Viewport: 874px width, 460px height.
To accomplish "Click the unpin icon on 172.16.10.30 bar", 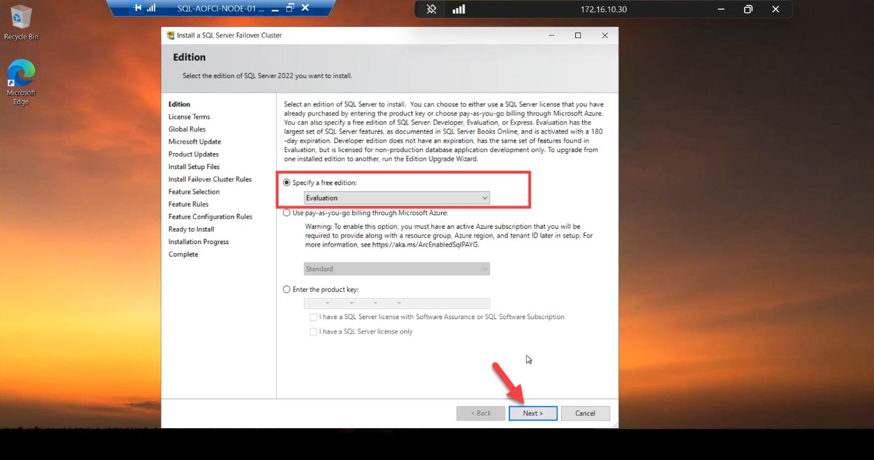I will pyautogui.click(x=432, y=9).
